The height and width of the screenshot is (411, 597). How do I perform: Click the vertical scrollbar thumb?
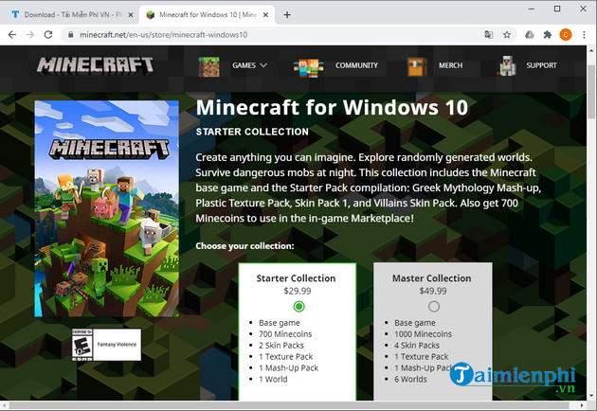point(591,93)
